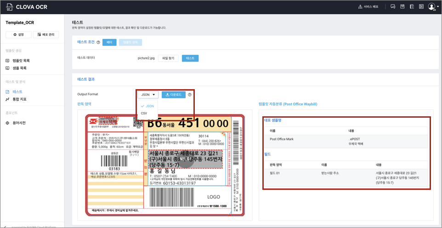Click the '받는사람 주소' cell
The image size is (442, 228).
(x=331, y=173)
